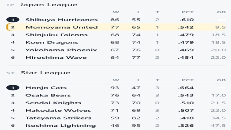This screenshot has height=130, width=231.
Task: Open Shibuya Hurricanes team link
Action: pyautogui.click(x=61, y=20)
